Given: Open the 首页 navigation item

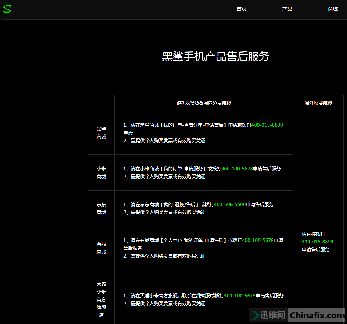Looking at the screenshot, I should (242, 9).
